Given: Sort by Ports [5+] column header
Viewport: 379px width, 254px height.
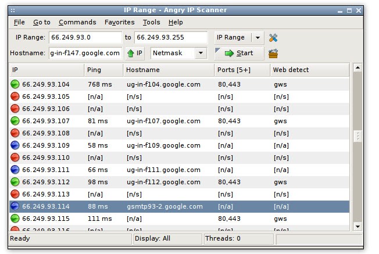Looking at the screenshot, I should pyautogui.click(x=242, y=70).
